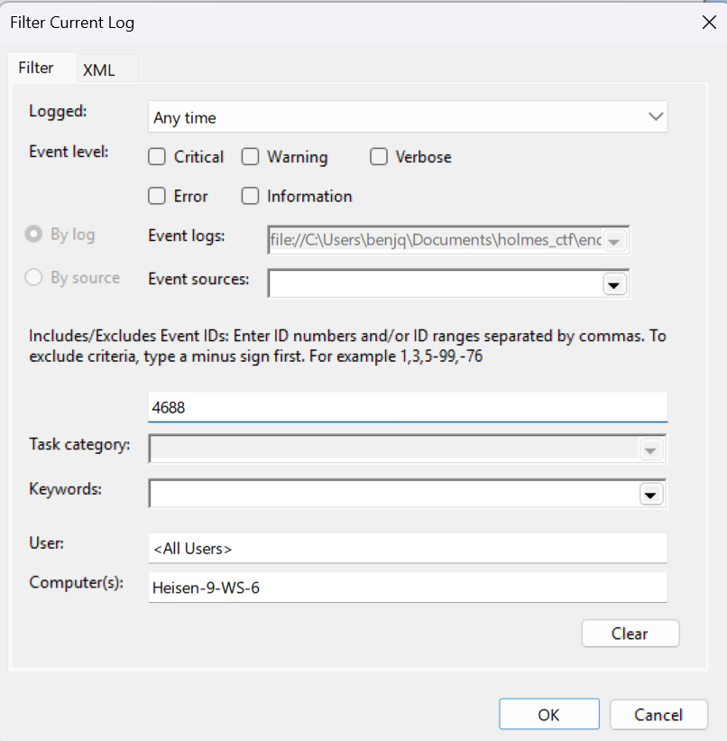Open the Logged time range dropdown
This screenshot has width=727, height=741.
click(x=655, y=117)
